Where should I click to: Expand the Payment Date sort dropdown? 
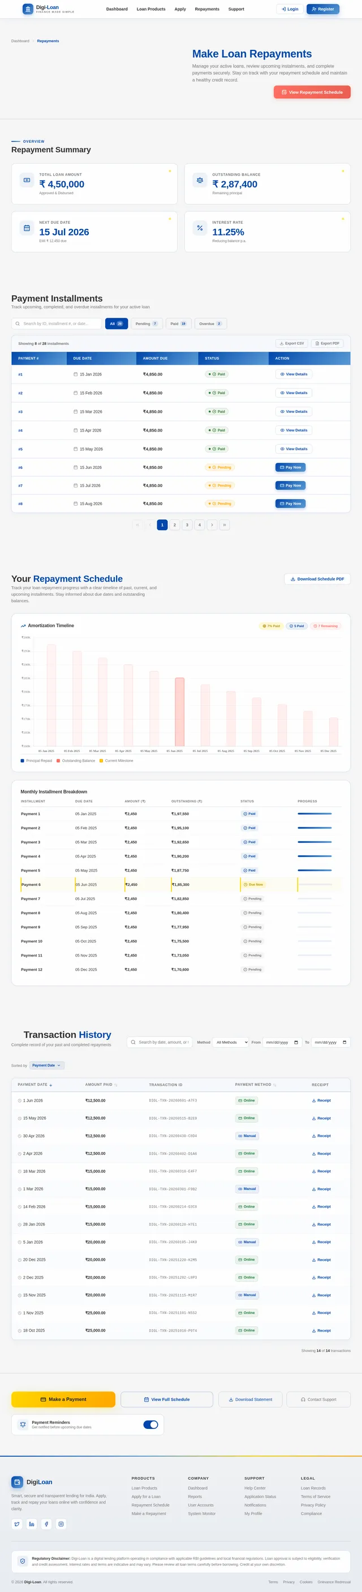[47, 1065]
